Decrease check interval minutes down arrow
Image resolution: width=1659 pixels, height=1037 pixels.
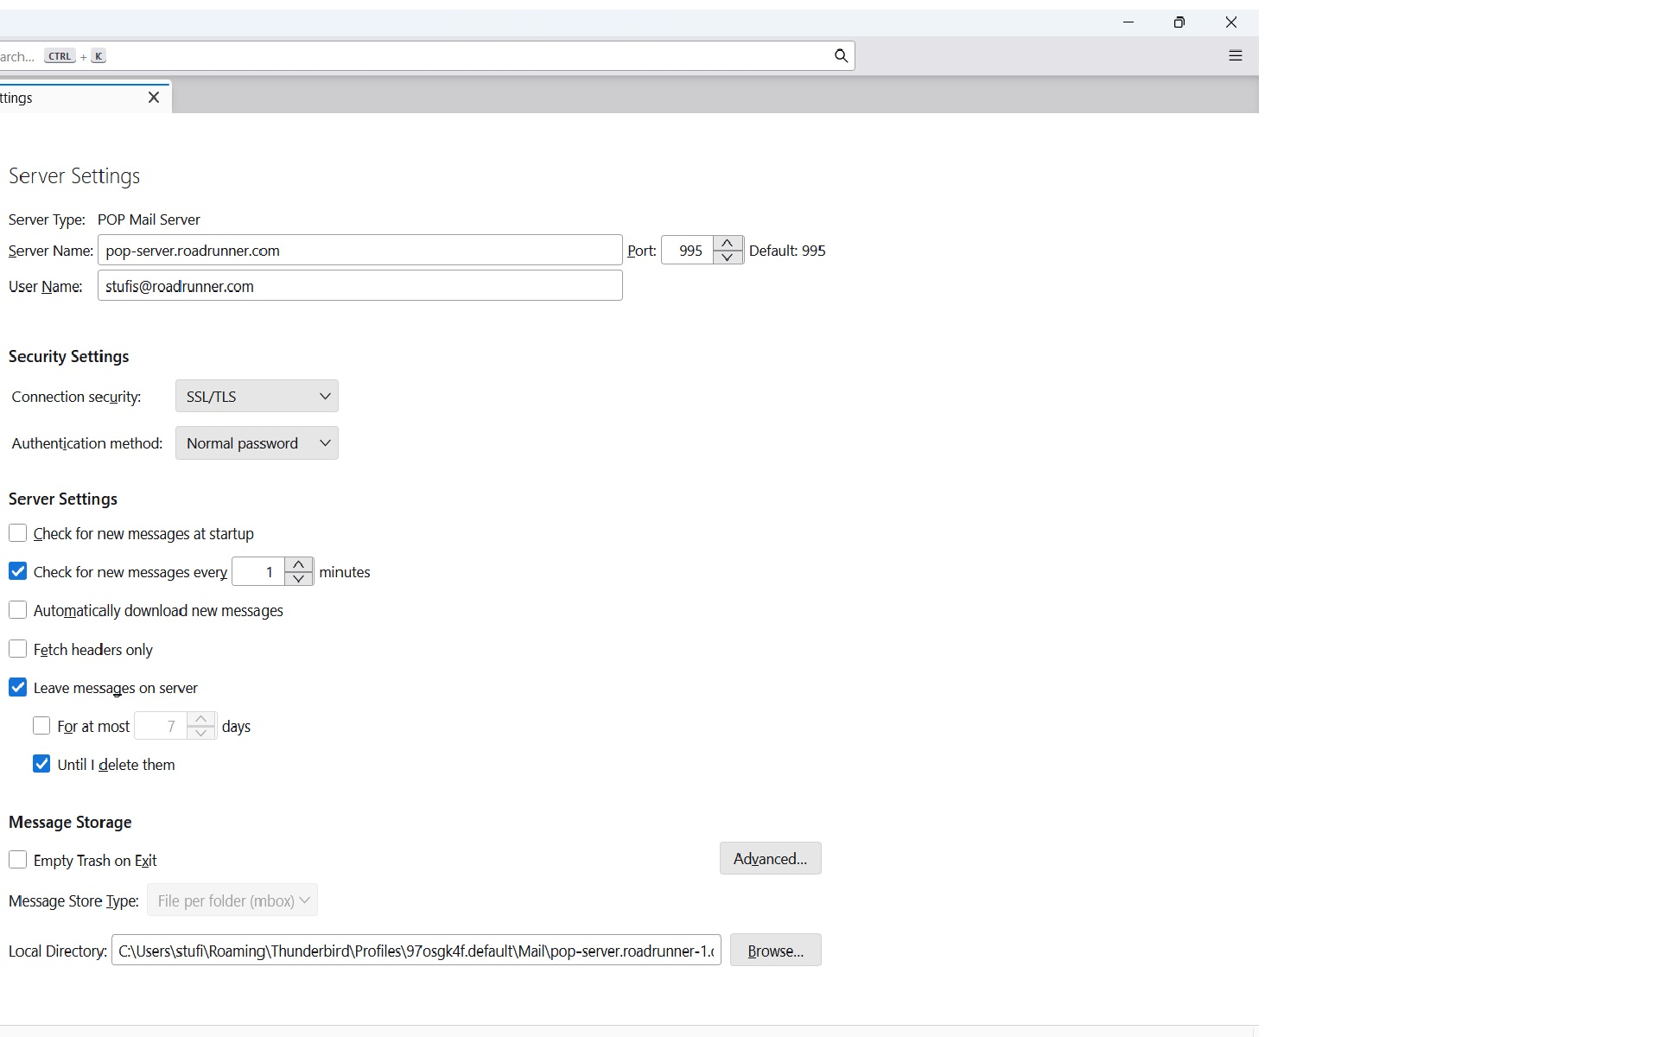coord(298,578)
